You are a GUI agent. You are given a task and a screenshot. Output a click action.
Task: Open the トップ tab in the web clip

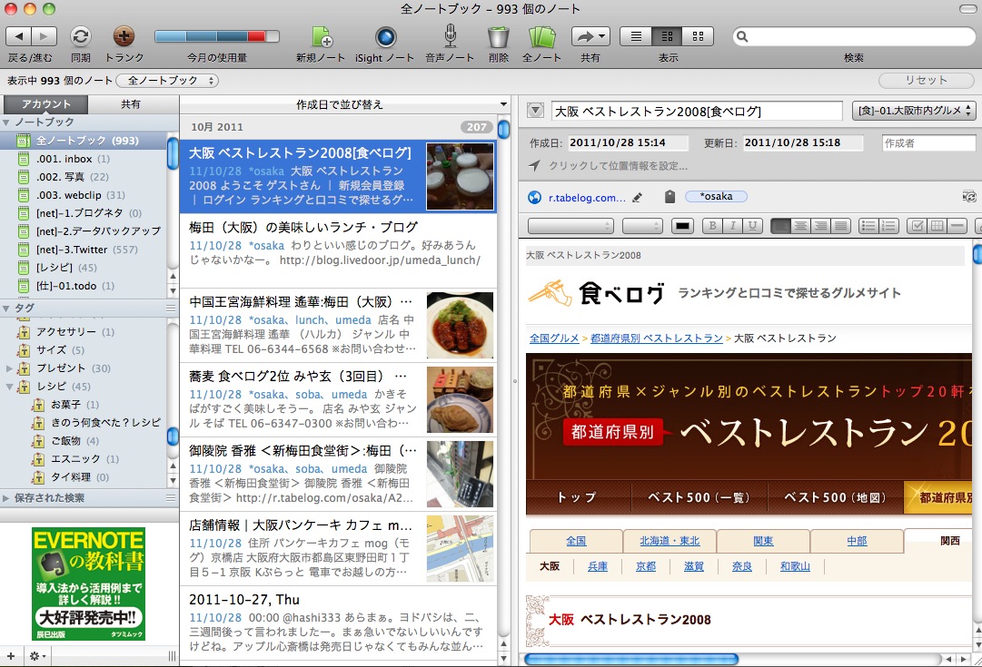[x=576, y=497]
